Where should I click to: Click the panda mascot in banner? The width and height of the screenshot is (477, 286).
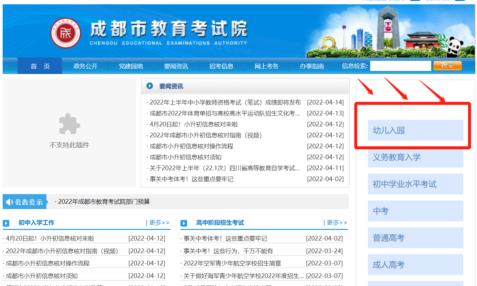pos(455,47)
